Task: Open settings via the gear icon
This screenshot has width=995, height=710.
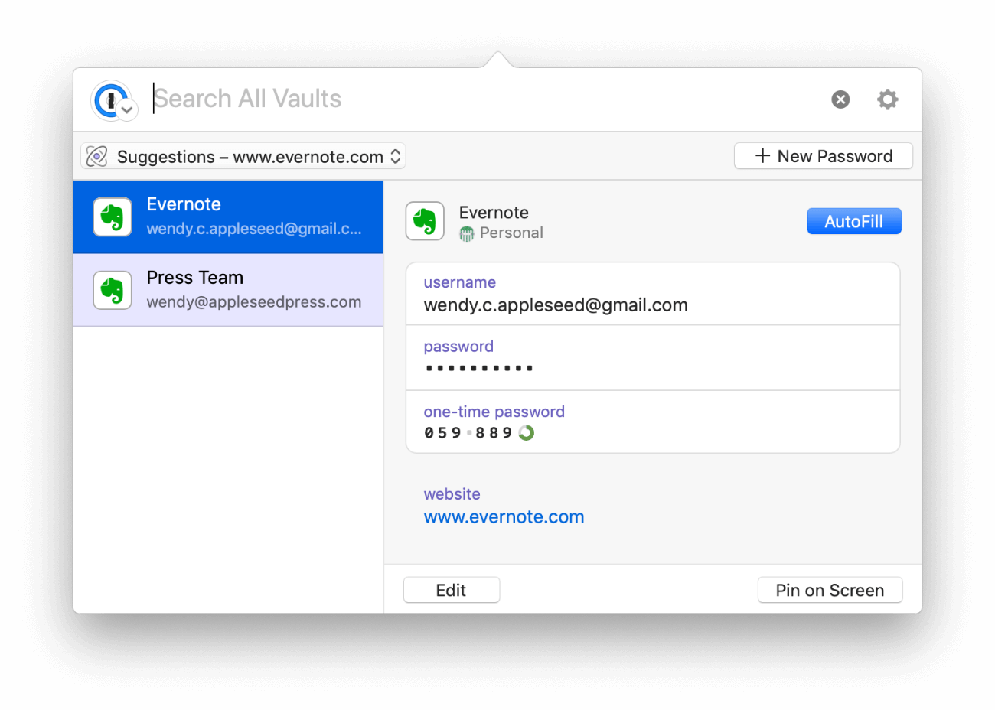Action: [x=887, y=99]
